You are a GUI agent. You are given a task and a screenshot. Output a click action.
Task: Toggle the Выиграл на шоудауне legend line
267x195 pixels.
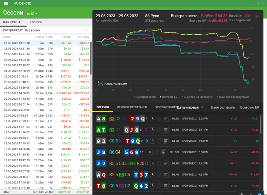(197, 97)
